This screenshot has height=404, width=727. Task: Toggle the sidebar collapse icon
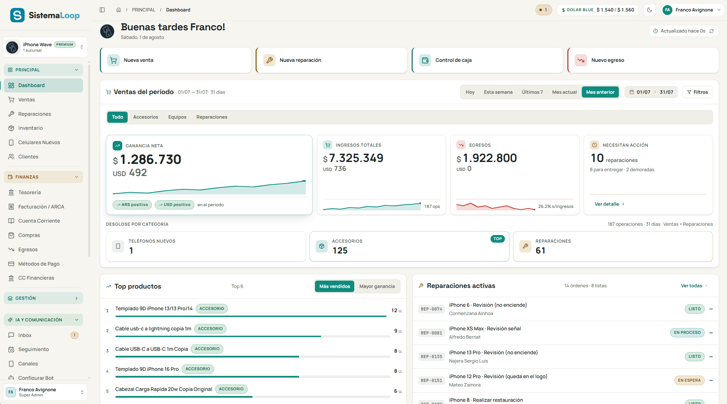point(102,10)
